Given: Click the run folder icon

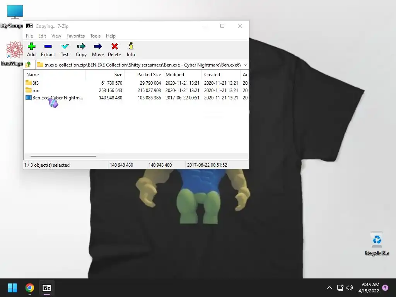Looking at the screenshot, I should [29, 90].
